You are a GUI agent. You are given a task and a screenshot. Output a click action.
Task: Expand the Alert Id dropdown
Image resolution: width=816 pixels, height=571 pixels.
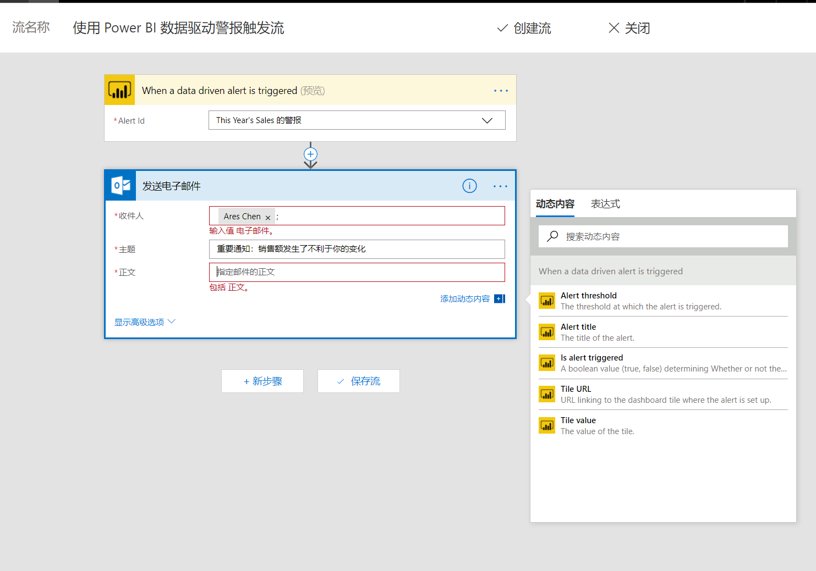(x=487, y=120)
